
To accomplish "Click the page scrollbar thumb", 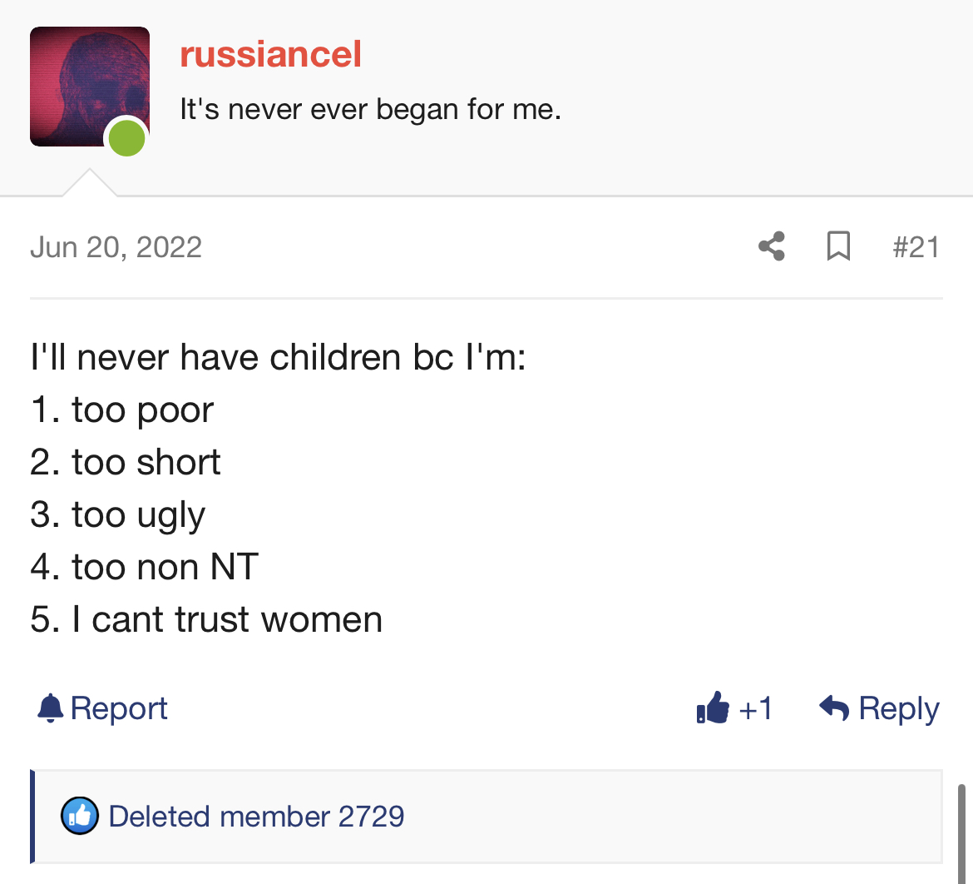I will [961, 834].
